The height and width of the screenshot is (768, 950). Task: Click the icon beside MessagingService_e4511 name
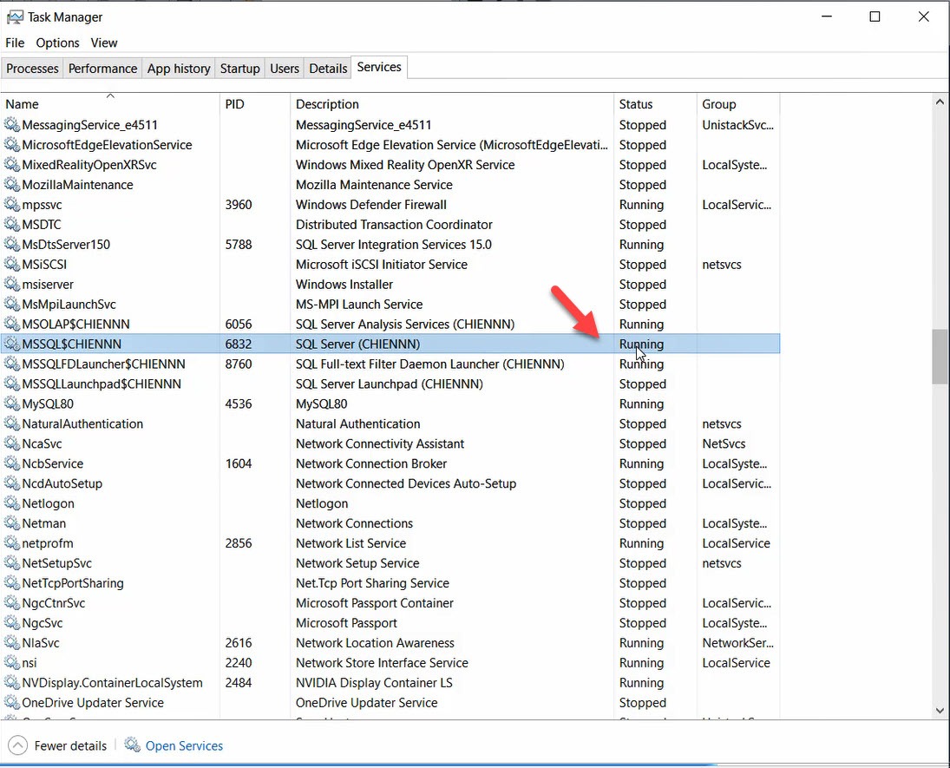coord(12,125)
